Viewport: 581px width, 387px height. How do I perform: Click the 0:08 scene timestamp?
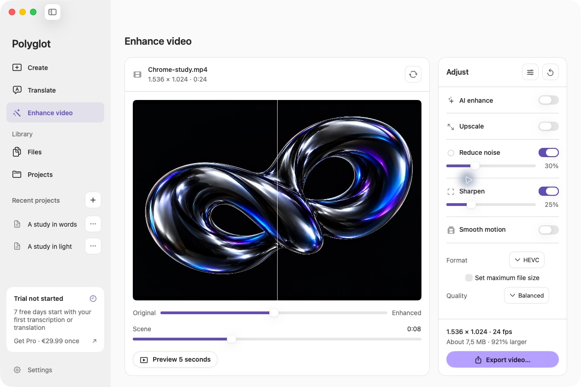click(414, 329)
